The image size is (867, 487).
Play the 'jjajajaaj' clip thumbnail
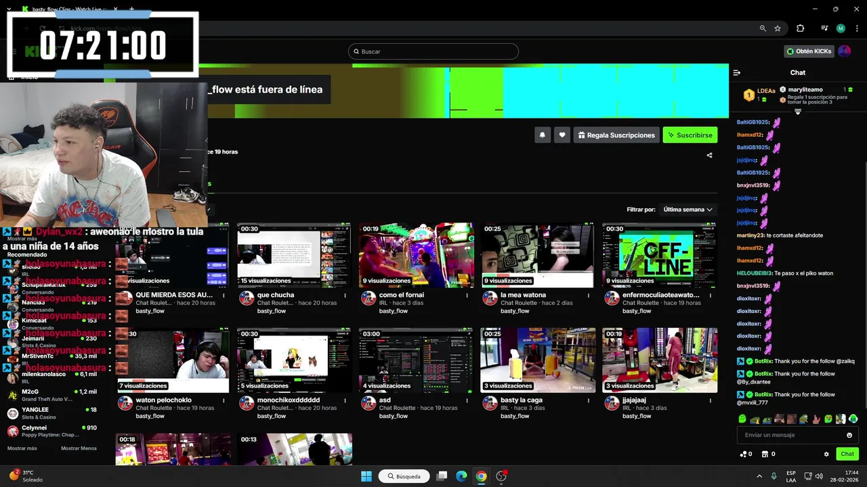tap(660, 360)
